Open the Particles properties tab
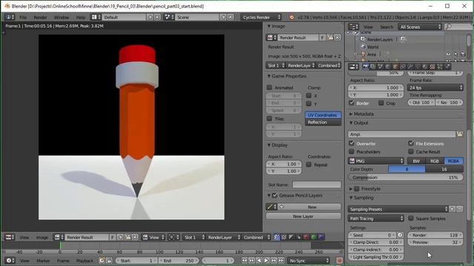 pos(439,66)
